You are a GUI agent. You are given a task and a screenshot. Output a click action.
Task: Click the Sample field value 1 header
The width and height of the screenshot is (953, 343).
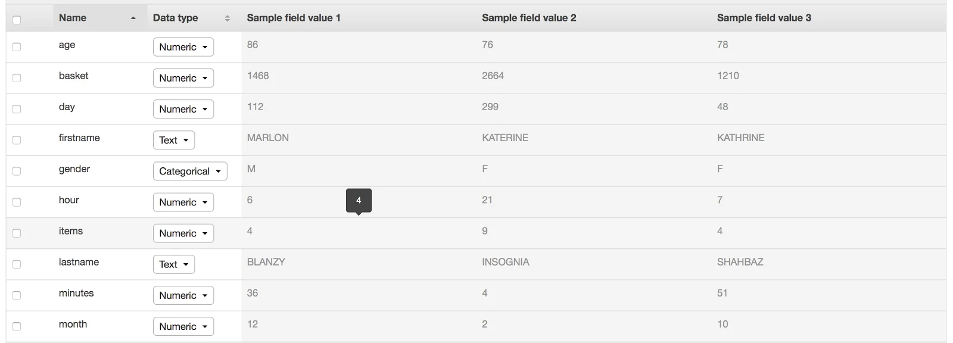[294, 18]
